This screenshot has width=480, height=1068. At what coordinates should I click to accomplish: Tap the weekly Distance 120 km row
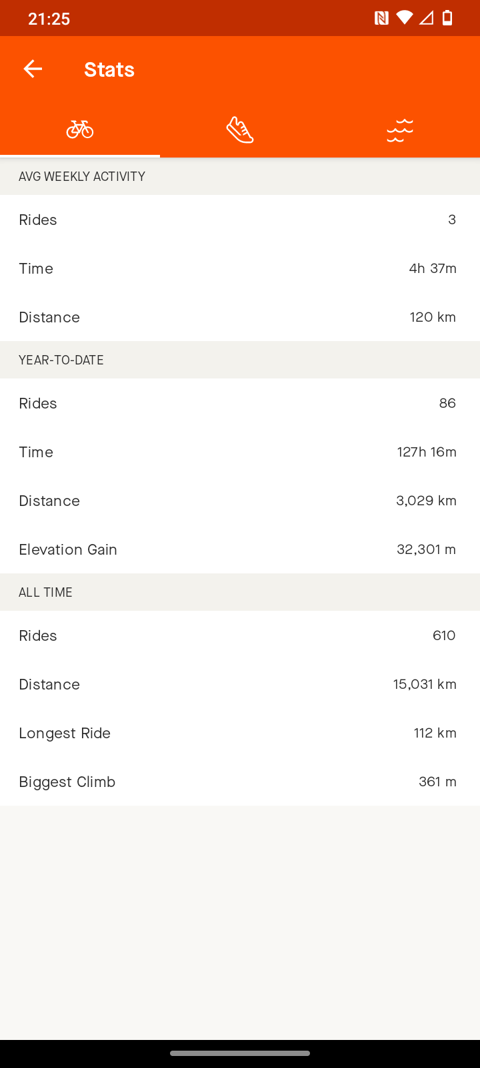click(240, 317)
